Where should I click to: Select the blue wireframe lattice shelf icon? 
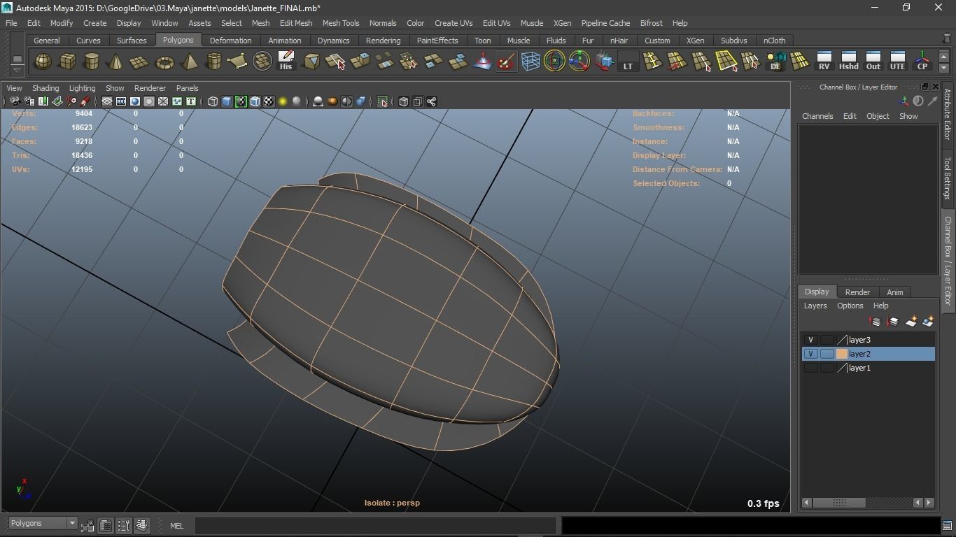[x=530, y=62]
